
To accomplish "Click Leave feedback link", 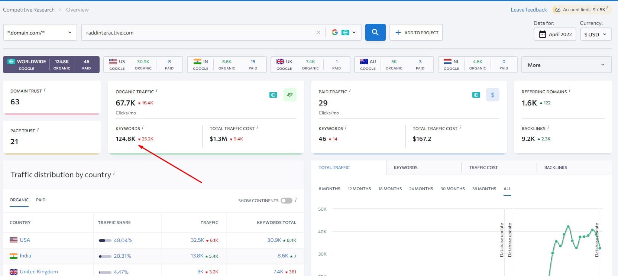I will tap(529, 10).
